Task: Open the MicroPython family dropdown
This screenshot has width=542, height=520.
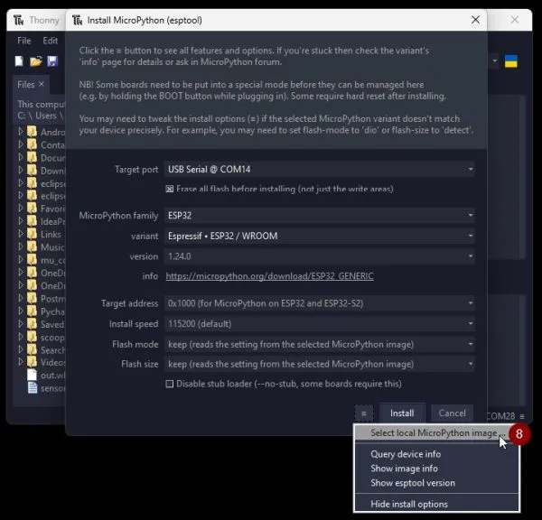Action: pos(319,216)
